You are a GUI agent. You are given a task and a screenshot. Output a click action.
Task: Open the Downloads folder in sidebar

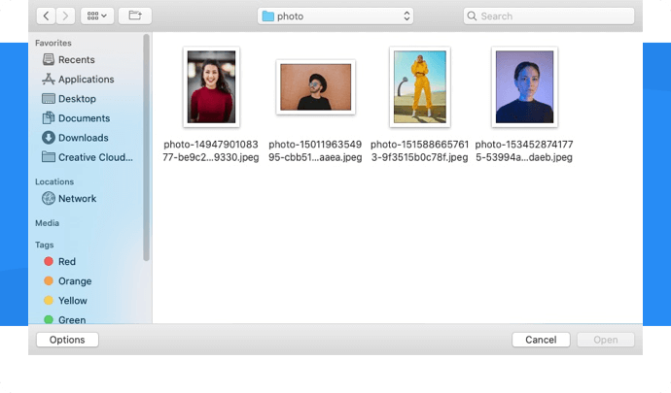pyautogui.click(x=75, y=138)
